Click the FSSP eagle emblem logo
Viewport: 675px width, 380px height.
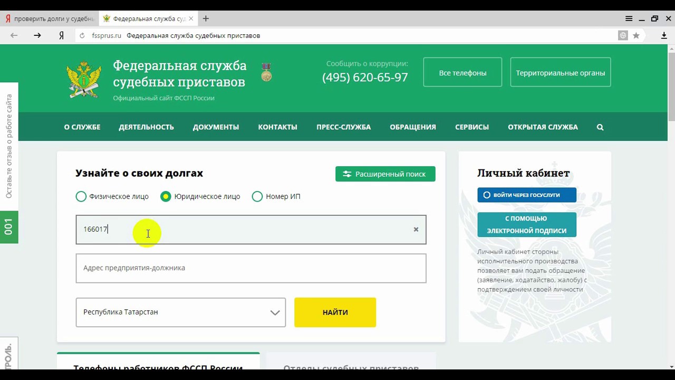[x=84, y=79]
